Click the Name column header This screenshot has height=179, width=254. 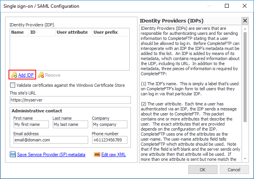[19, 33]
